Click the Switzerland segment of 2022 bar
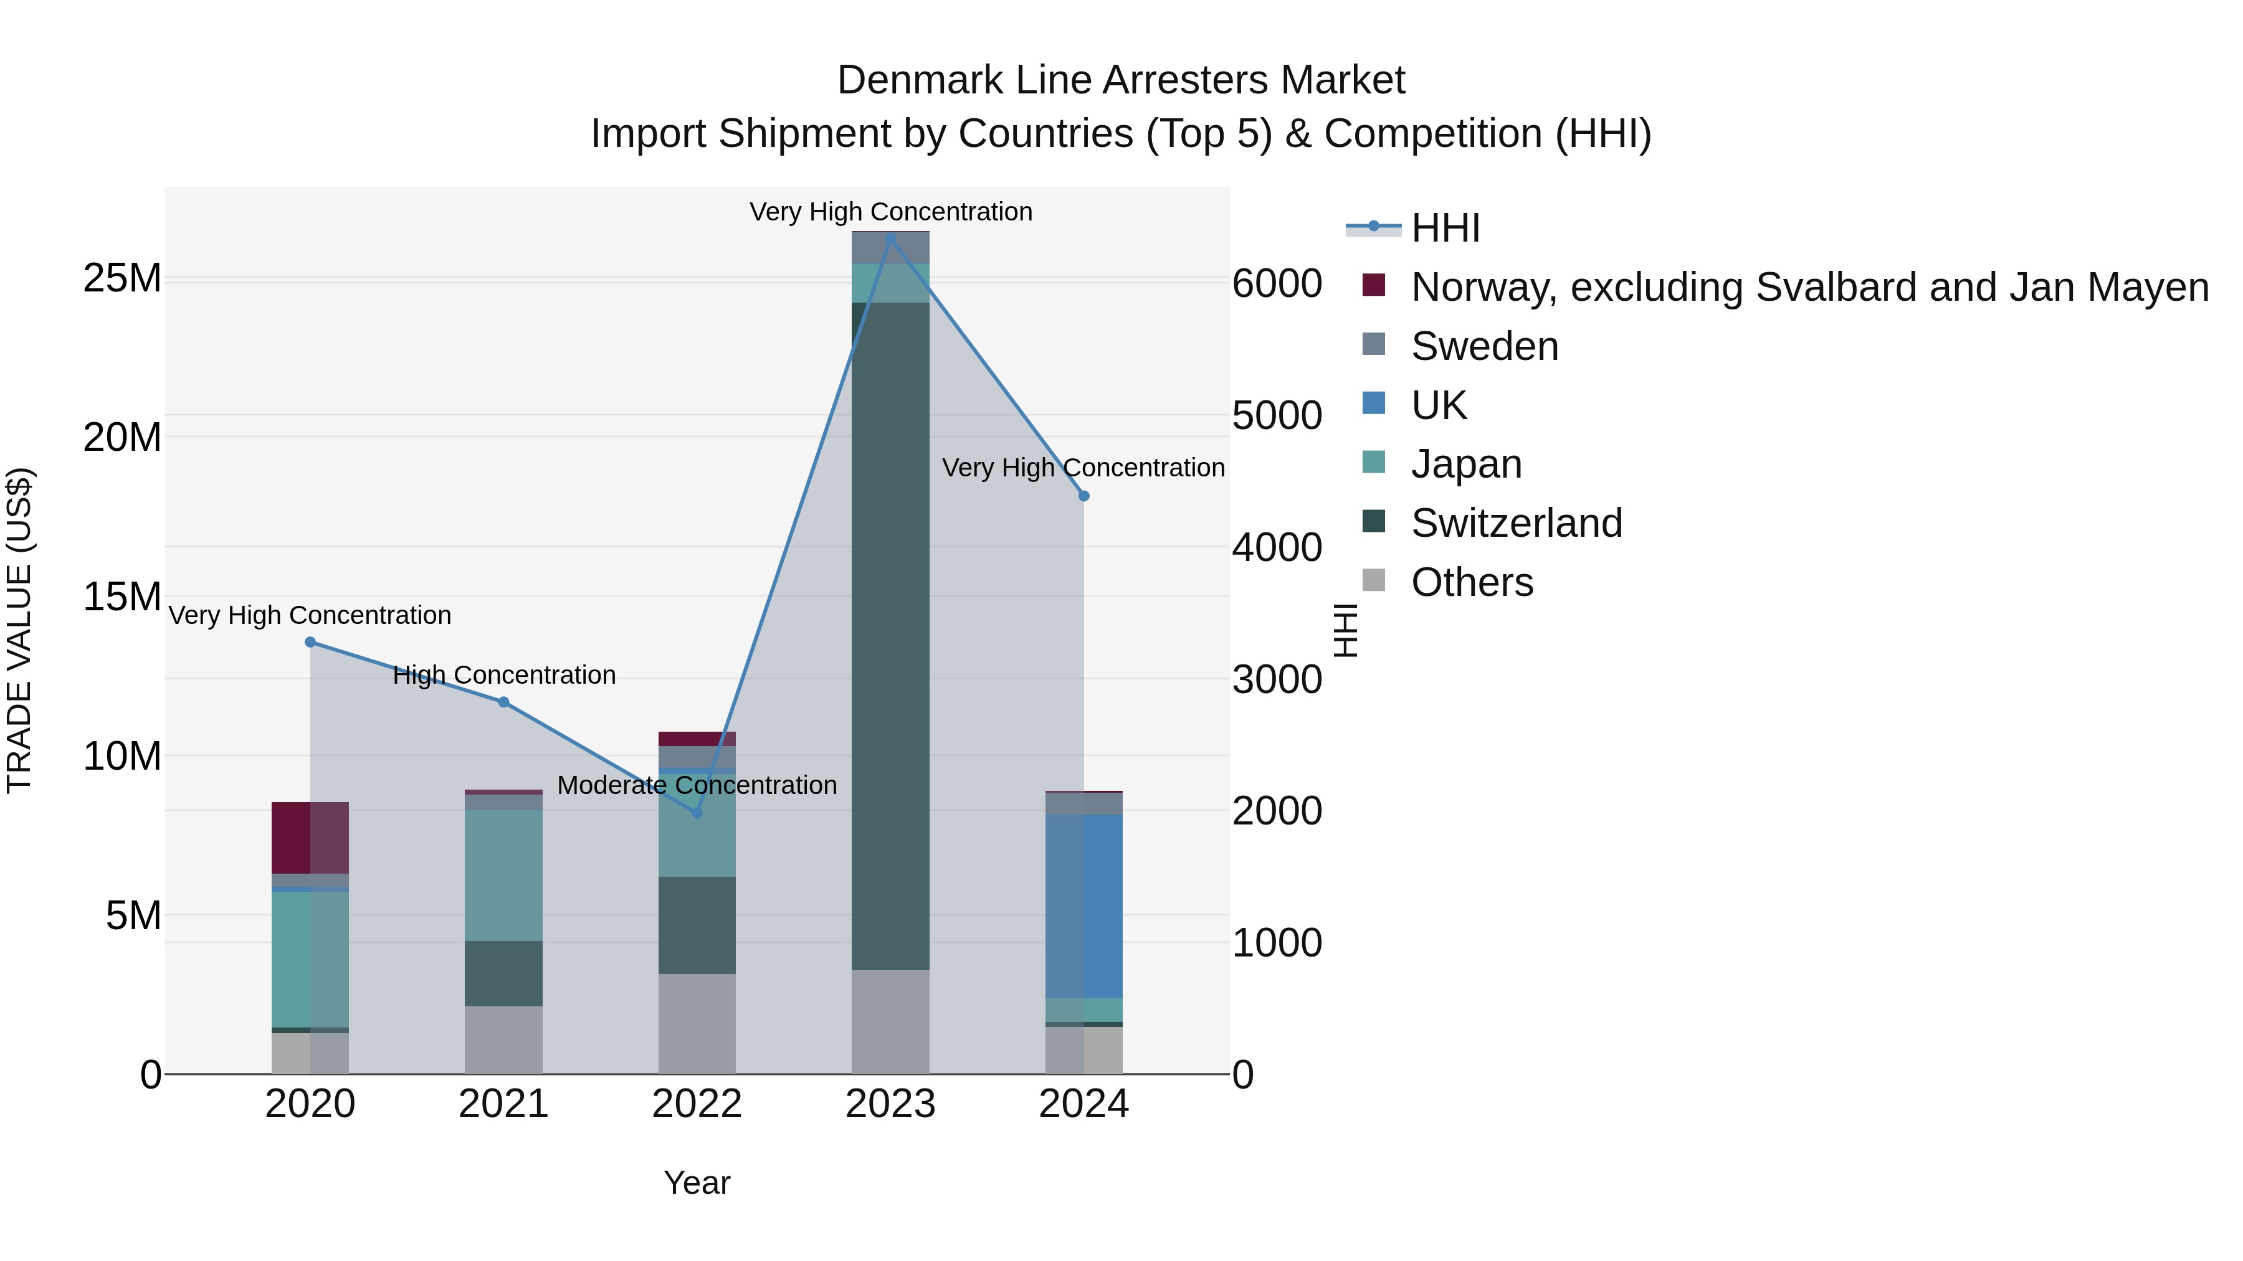Image resolution: width=2243 pixels, height=1261 pixels. click(697, 925)
